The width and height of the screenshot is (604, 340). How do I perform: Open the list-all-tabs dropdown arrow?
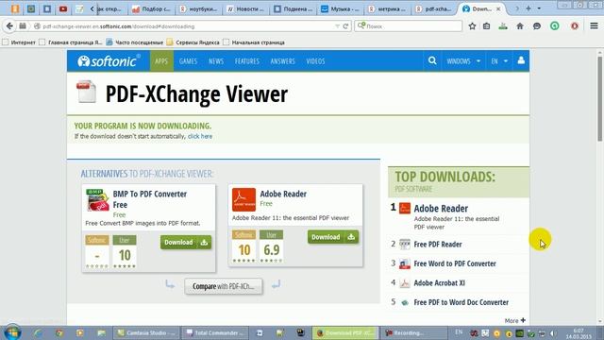tap(539, 8)
